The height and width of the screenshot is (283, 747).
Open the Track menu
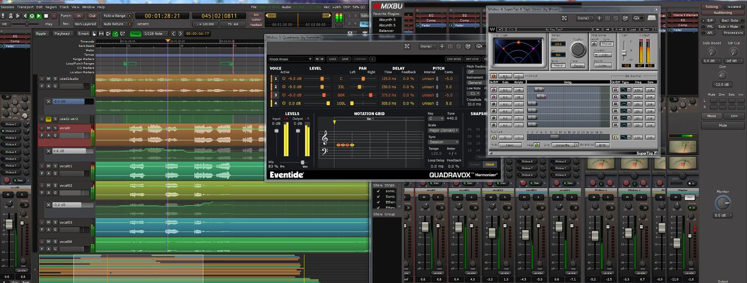click(x=65, y=6)
